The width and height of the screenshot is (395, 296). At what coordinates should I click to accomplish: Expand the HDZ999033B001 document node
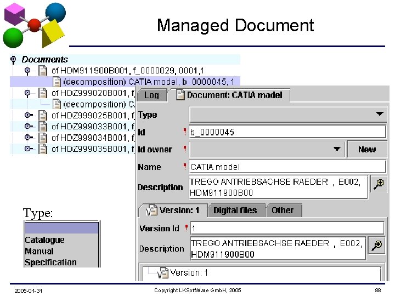29,126
